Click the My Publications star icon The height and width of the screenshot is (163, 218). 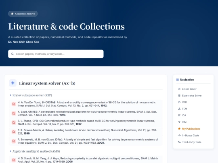[x=179, y=129]
